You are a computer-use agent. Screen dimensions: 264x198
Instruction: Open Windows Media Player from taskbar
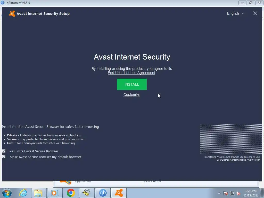(x=55, y=193)
